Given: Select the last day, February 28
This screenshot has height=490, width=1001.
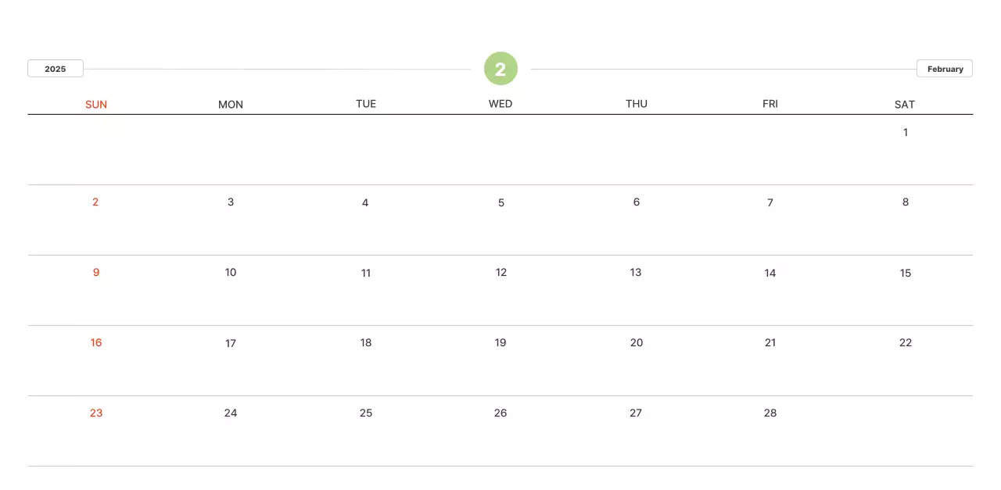Looking at the screenshot, I should pos(770,413).
